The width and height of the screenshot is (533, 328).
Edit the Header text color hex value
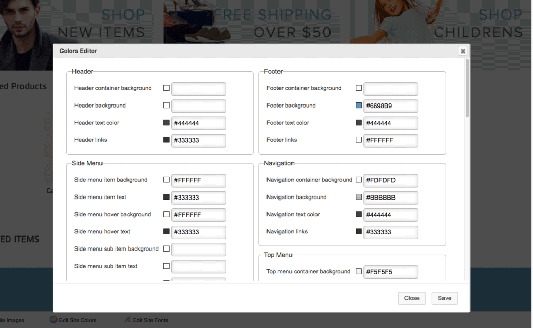tap(198, 123)
